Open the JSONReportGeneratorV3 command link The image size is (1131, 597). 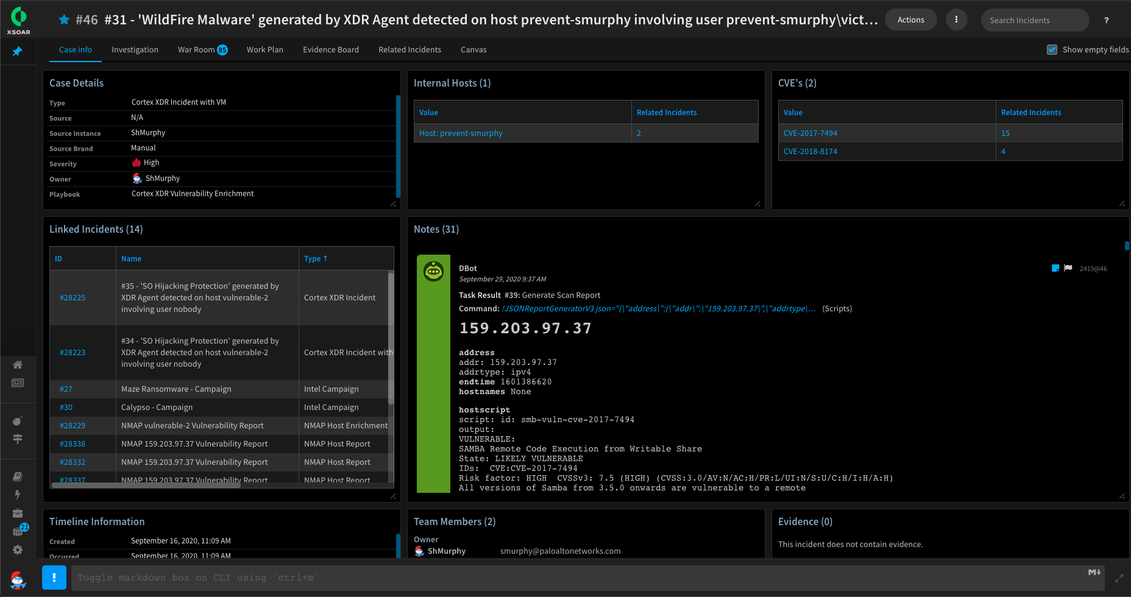[659, 309]
